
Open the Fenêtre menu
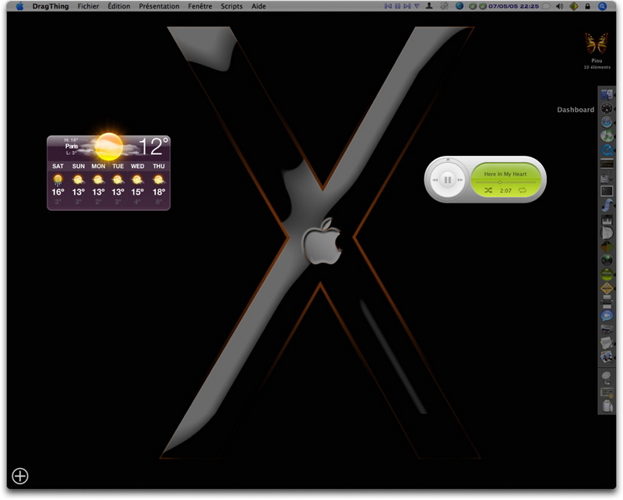pyautogui.click(x=200, y=6)
